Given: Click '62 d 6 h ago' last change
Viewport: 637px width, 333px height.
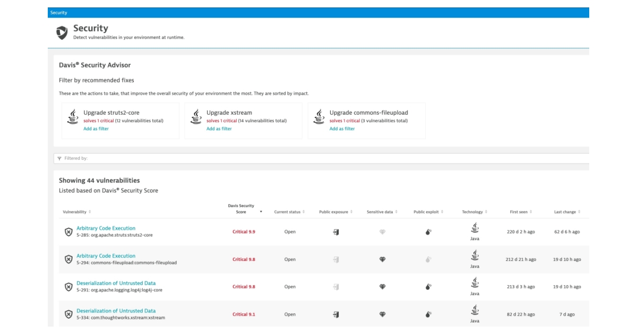Looking at the screenshot, I should (567, 232).
